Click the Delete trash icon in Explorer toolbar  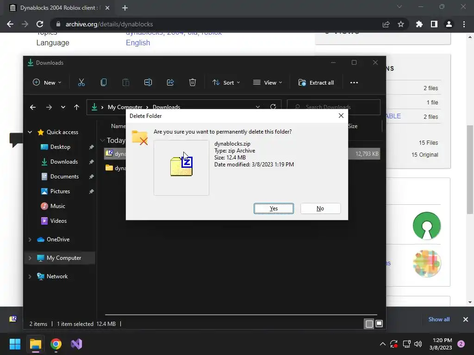(193, 82)
